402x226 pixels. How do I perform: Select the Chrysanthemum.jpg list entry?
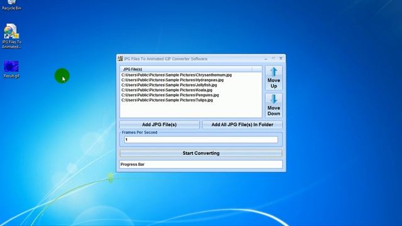point(177,75)
